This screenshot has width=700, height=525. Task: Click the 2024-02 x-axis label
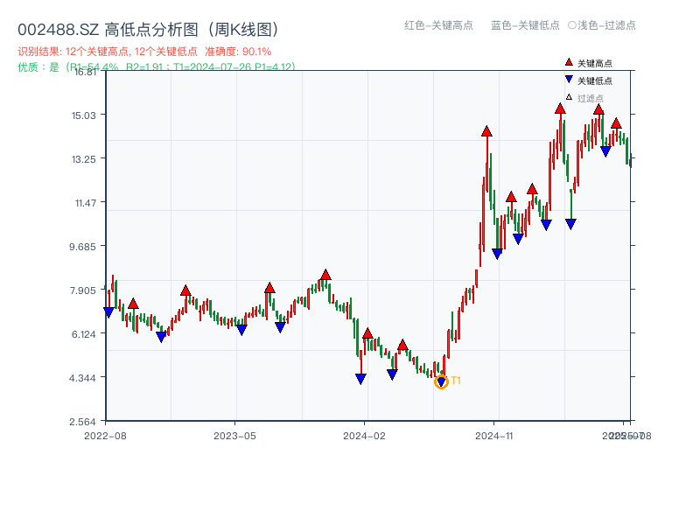tap(364, 436)
